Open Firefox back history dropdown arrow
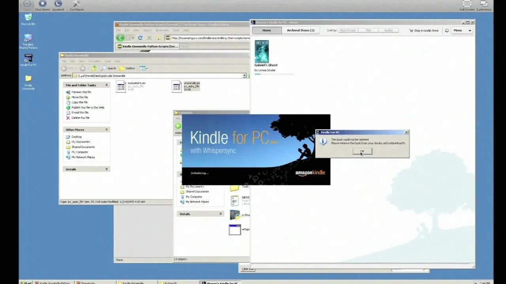The width and height of the screenshot is (506, 284). click(132, 38)
